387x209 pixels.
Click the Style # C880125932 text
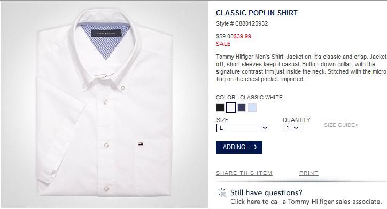click(x=242, y=23)
